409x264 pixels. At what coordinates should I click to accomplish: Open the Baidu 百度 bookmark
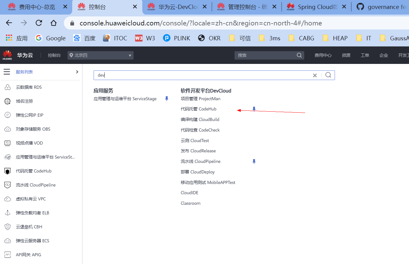click(84, 38)
